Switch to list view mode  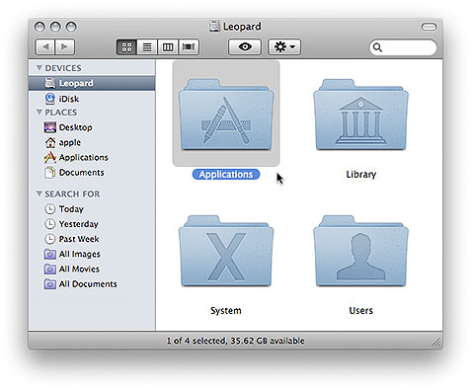click(x=147, y=47)
